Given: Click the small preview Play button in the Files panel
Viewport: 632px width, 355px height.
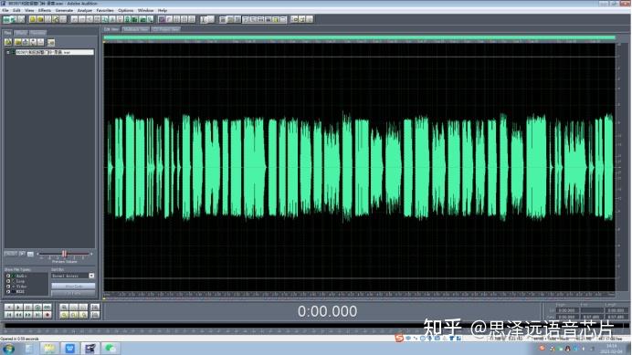Looking at the screenshot, I should (x=22, y=254).
